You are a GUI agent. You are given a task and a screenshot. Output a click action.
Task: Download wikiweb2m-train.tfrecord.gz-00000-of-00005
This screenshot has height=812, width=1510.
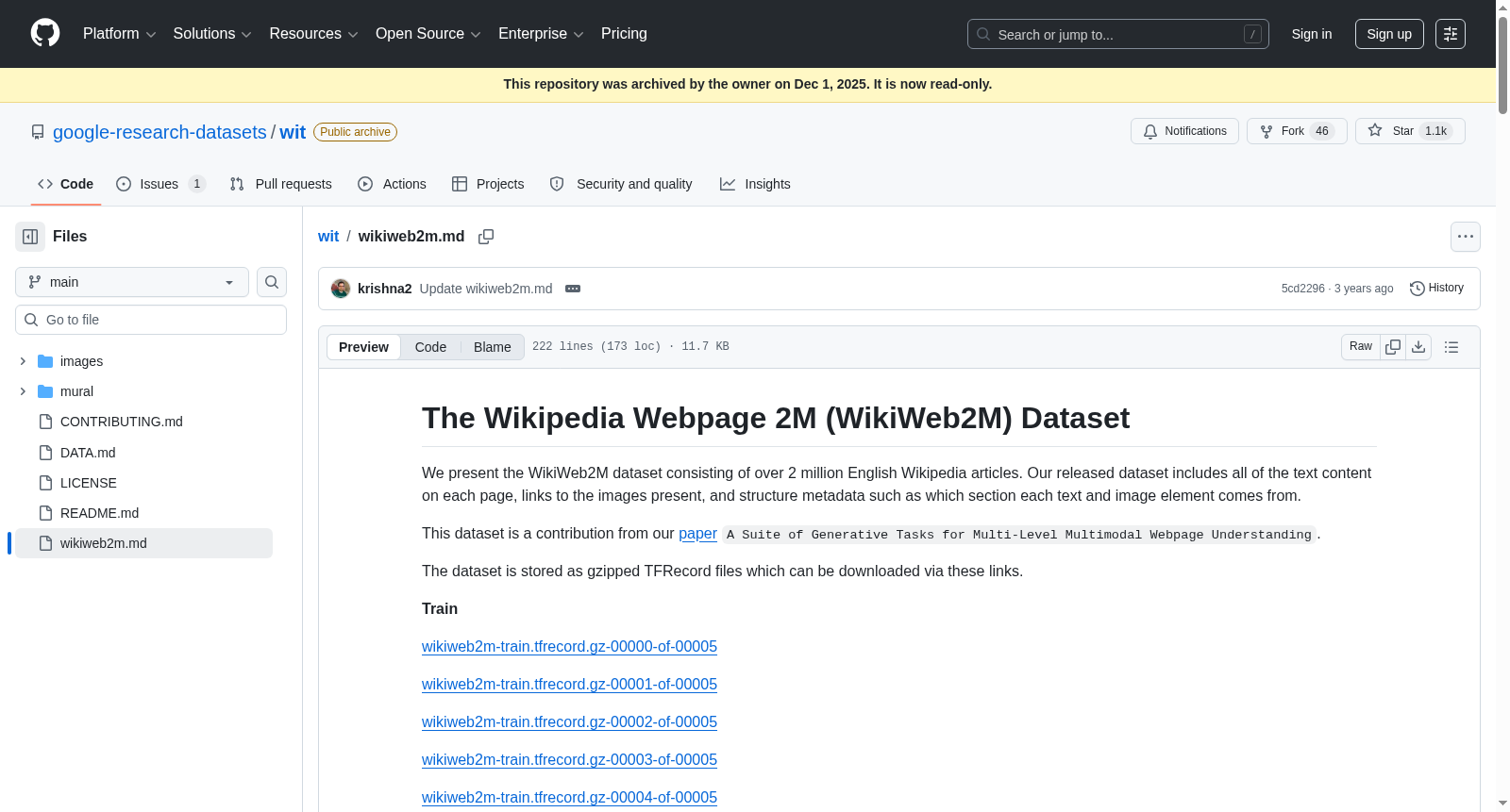click(x=569, y=647)
